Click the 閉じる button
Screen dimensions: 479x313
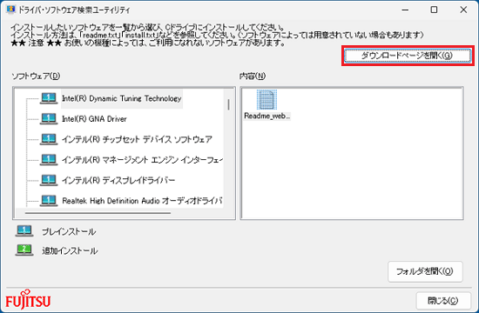pyautogui.click(x=443, y=301)
